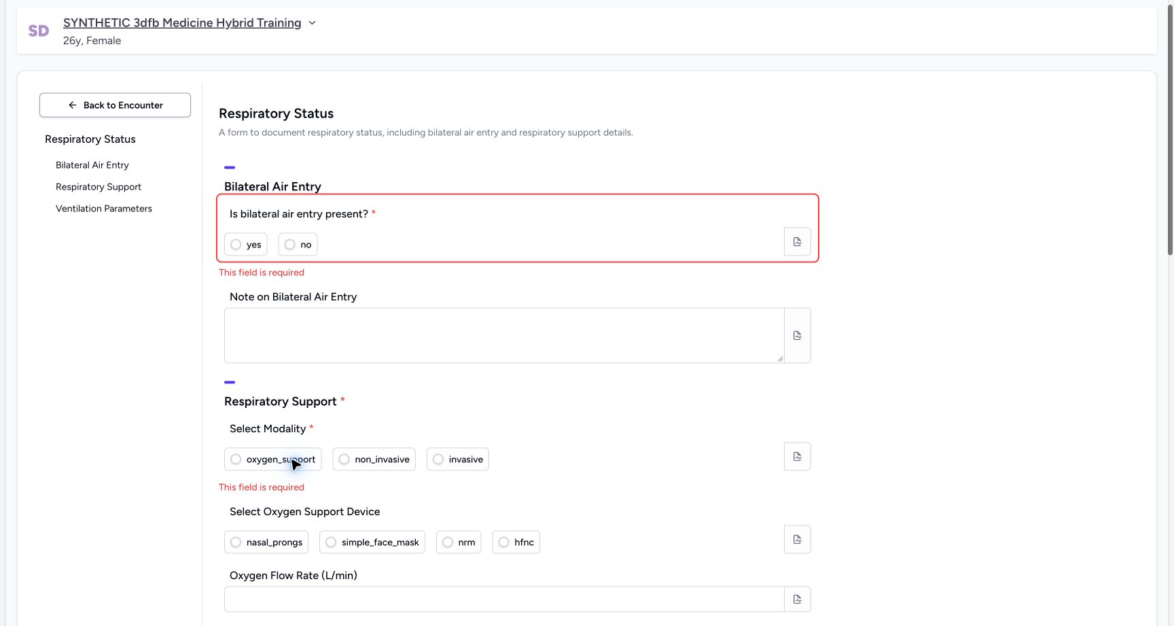Select nasal_prongs oxygen device

266,542
